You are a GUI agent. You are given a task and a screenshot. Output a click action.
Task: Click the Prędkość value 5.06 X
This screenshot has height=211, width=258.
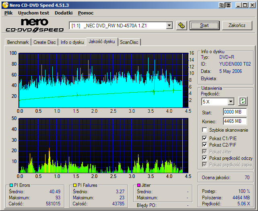tap(244, 204)
